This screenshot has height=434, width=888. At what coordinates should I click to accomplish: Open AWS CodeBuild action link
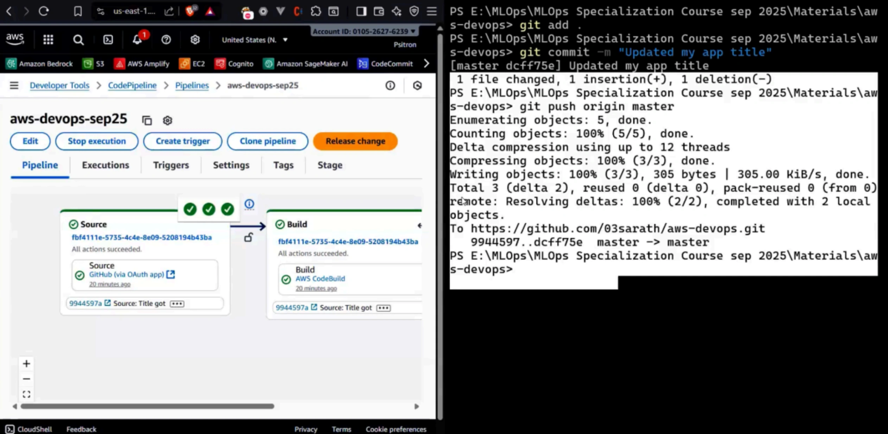[320, 279]
